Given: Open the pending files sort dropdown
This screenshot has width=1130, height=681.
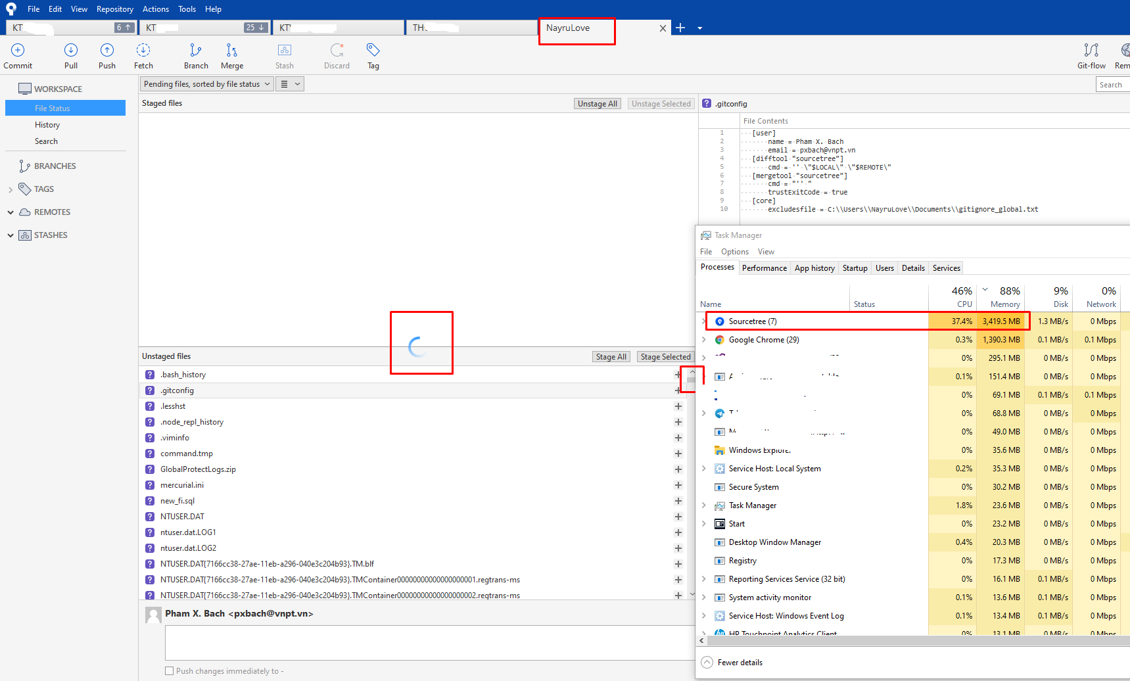Looking at the screenshot, I should pyautogui.click(x=206, y=84).
